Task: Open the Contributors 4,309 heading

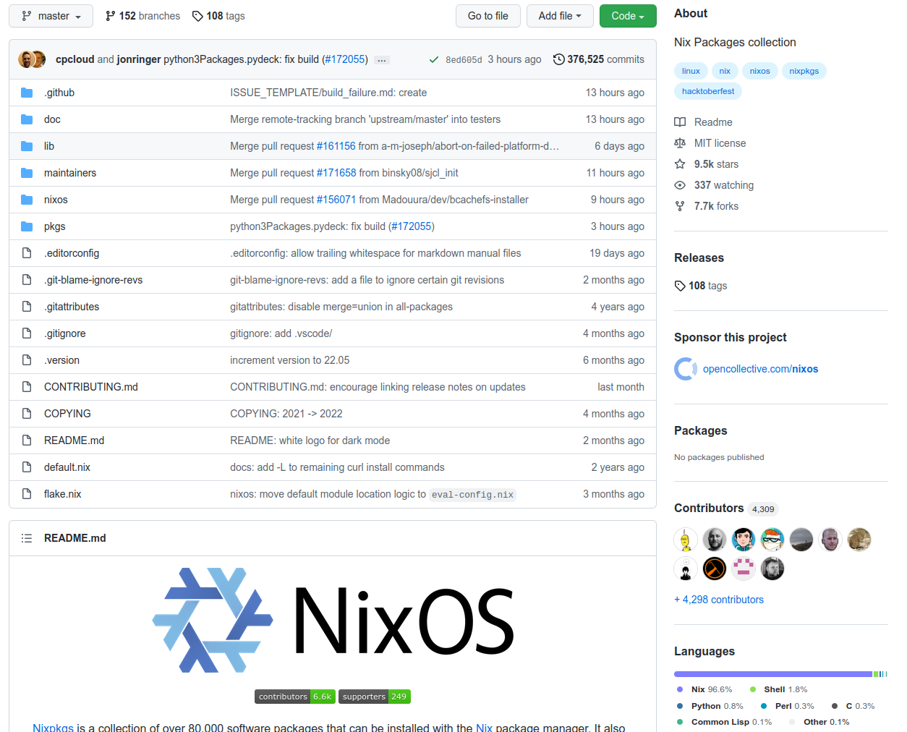Action: [725, 508]
